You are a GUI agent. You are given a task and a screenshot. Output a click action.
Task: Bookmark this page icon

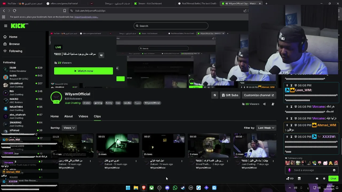(x=65, y=11)
